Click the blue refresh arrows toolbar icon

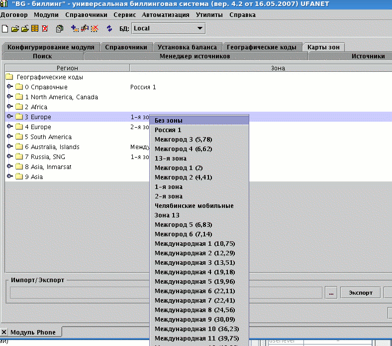[109, 28]
